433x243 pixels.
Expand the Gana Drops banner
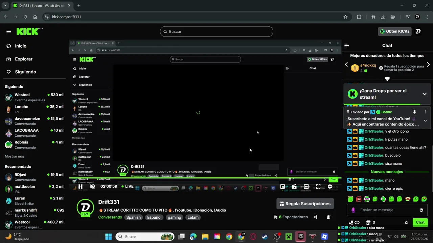(x=424, y=94)
